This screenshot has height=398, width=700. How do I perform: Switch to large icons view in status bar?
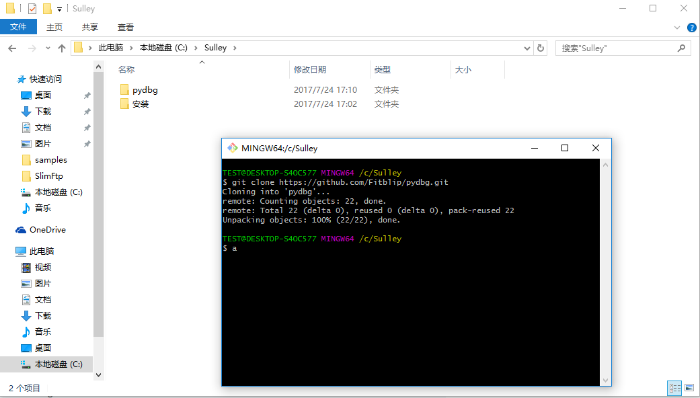click(x=689, y=388)
